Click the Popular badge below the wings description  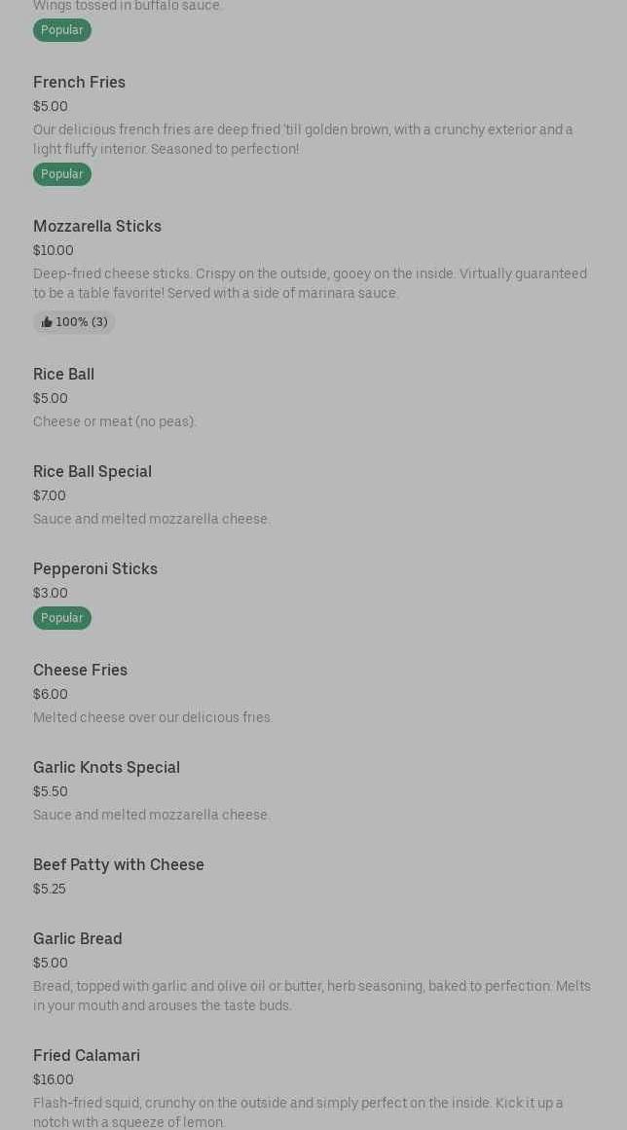pyautogui.click(x=62, y=30)
